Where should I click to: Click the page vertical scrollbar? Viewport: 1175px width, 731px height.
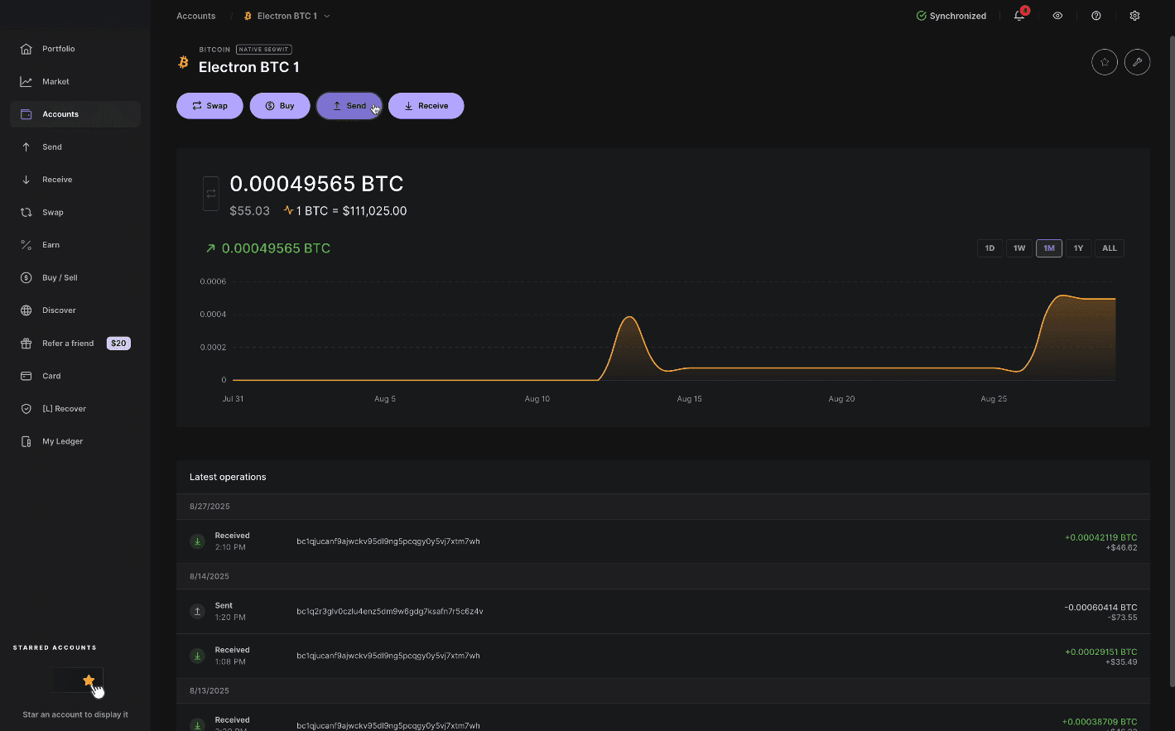tap(1171, 361)
